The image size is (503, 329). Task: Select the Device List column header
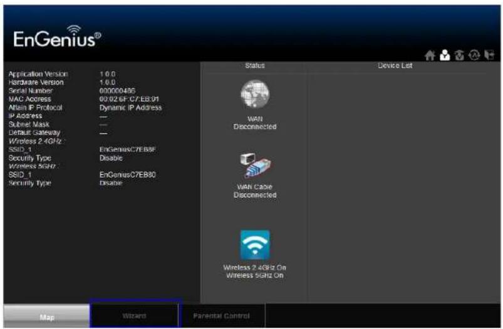(x=395, y=65)
